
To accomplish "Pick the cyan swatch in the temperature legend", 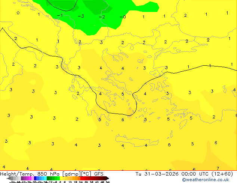I will click(45, 178).
